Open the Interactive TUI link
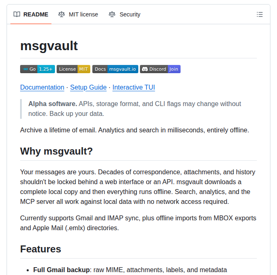Viewport: 277px width, 275px height. point(134,87)
